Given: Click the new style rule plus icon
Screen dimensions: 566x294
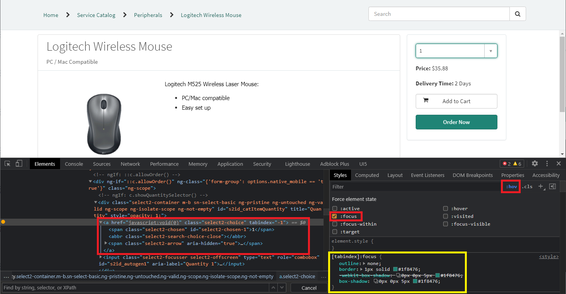Looking at the screenshot, I should click(x=541, y=187).
